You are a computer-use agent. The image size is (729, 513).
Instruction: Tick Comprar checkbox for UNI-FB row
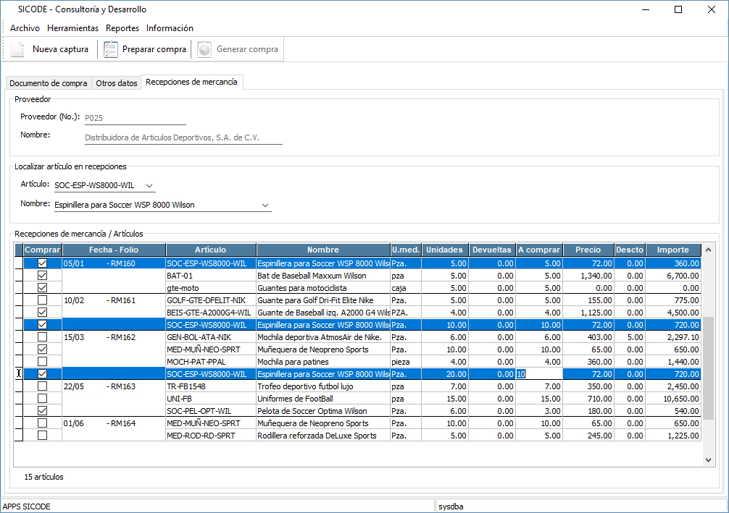[x=43, y=399]
